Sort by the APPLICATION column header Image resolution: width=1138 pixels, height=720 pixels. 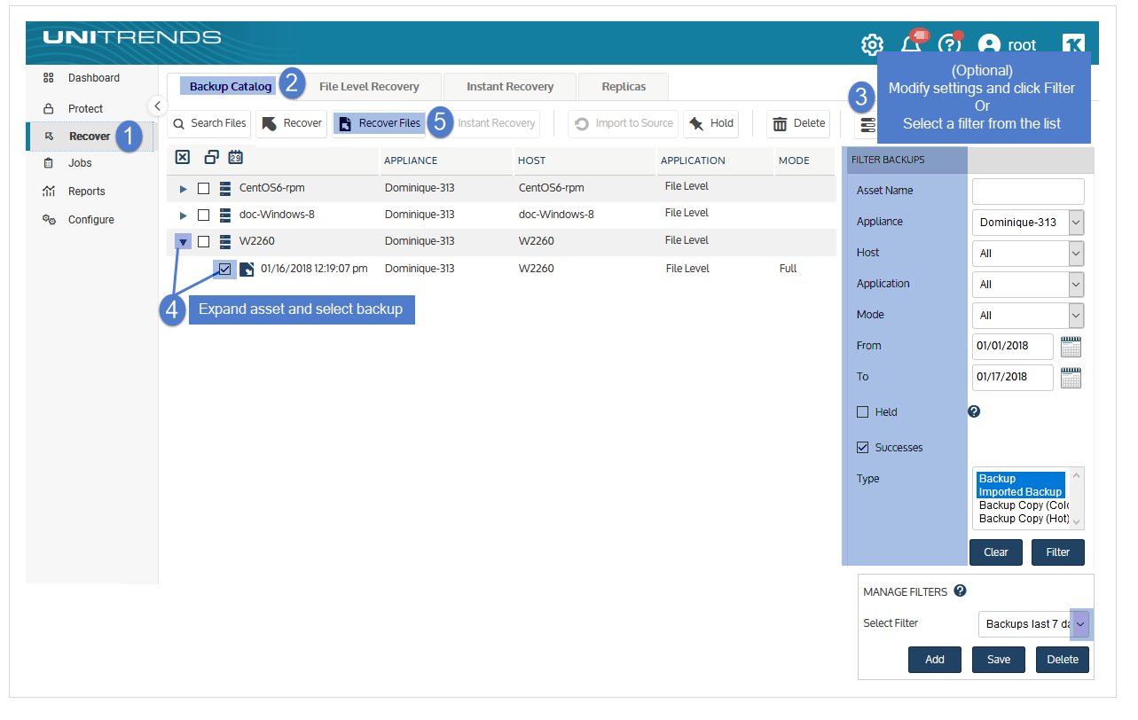(693, 160)
